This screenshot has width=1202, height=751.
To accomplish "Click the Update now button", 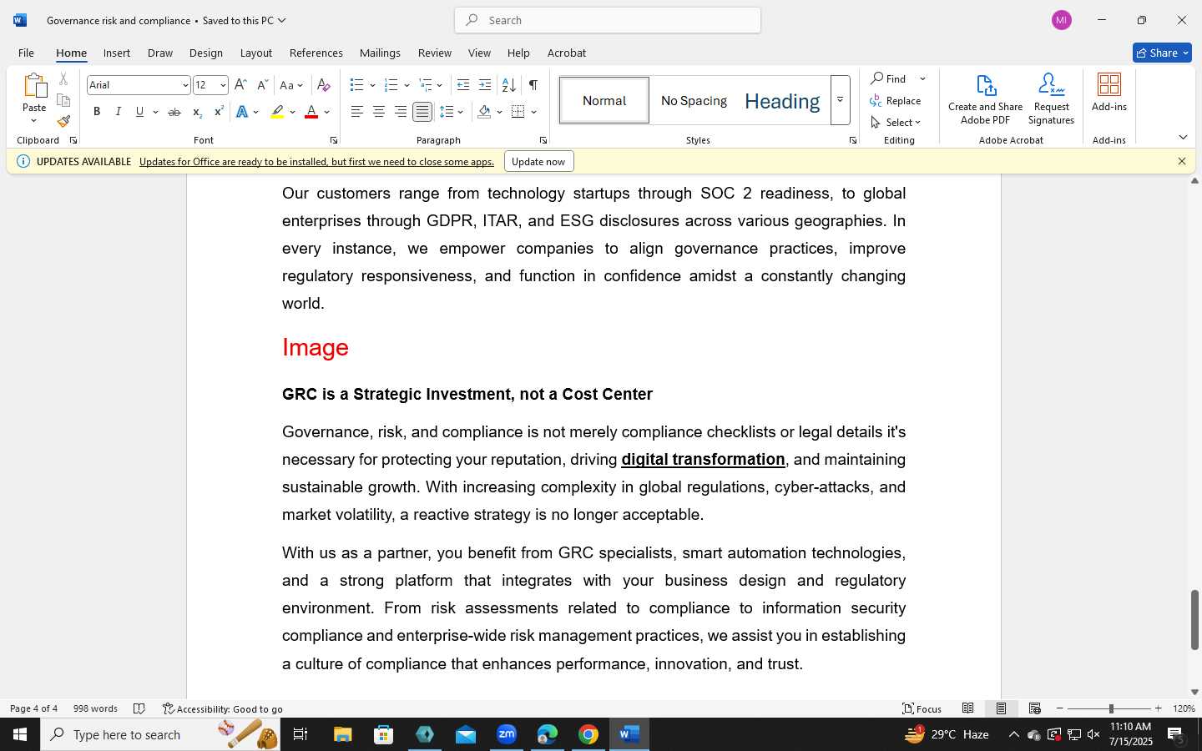I will 538,161.
